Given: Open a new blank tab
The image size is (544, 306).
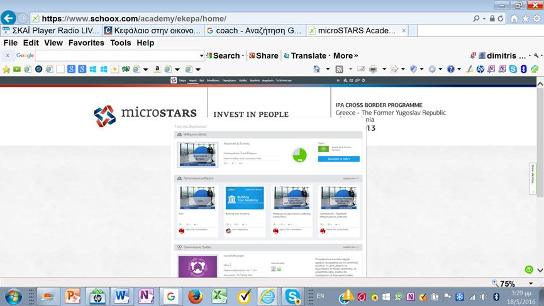Looking at the screenshot, I should 413,31.
